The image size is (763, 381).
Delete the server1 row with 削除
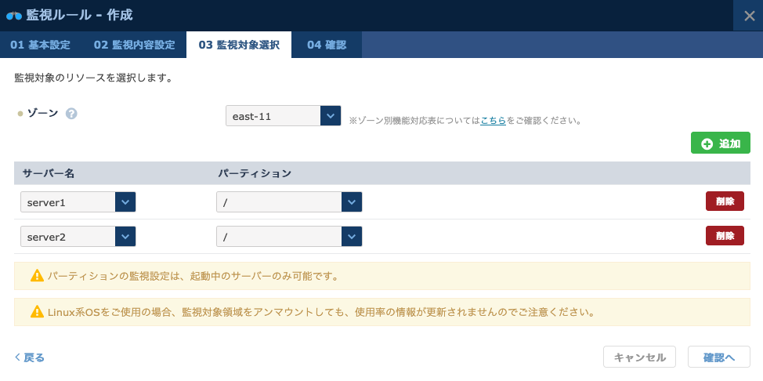725,201
